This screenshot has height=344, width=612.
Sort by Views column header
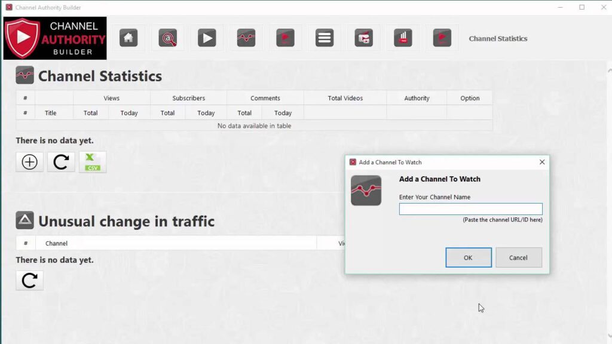pos(112,98)
